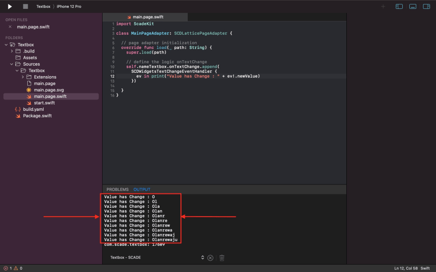Select main.page.swift under Open Files

pyautogui.click(x=33, y=27)
